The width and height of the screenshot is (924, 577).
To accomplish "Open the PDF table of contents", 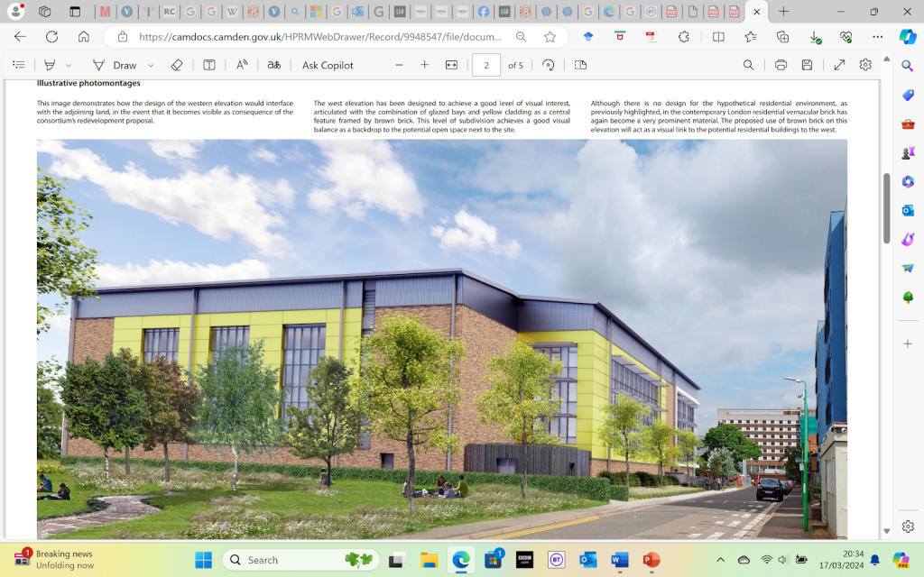I will (19, 65).
